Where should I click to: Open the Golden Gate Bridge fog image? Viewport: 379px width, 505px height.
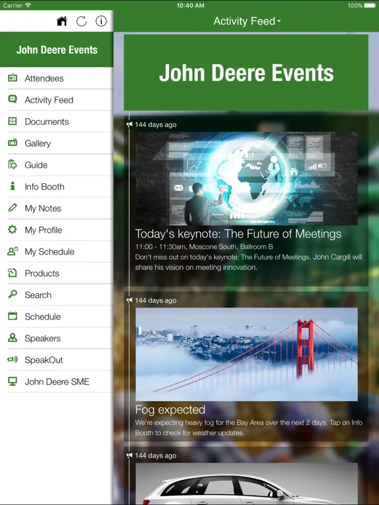(x=247, y=354)
